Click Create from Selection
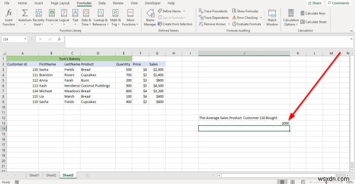Screen dimensions: 355x184 175,24
